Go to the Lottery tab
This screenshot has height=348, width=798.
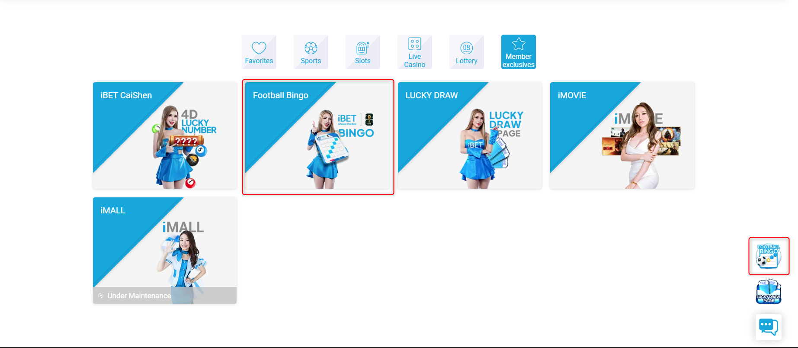[466, 52]
